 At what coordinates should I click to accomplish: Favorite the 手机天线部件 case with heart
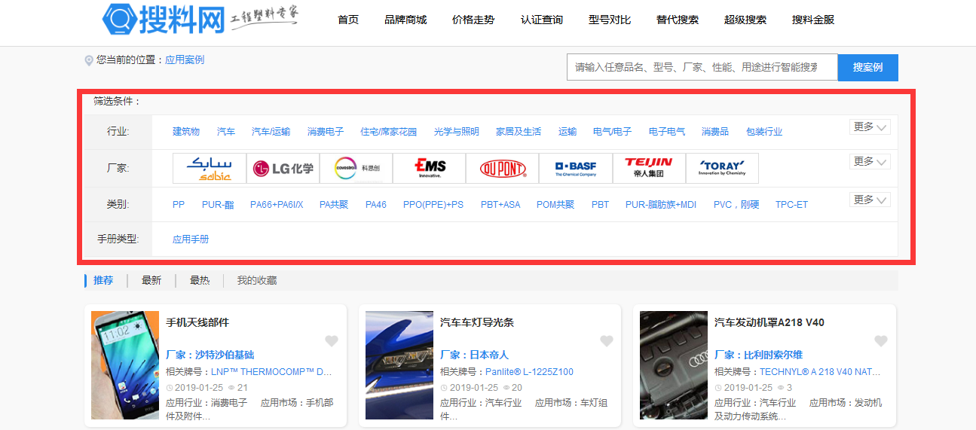pos(332,341)
